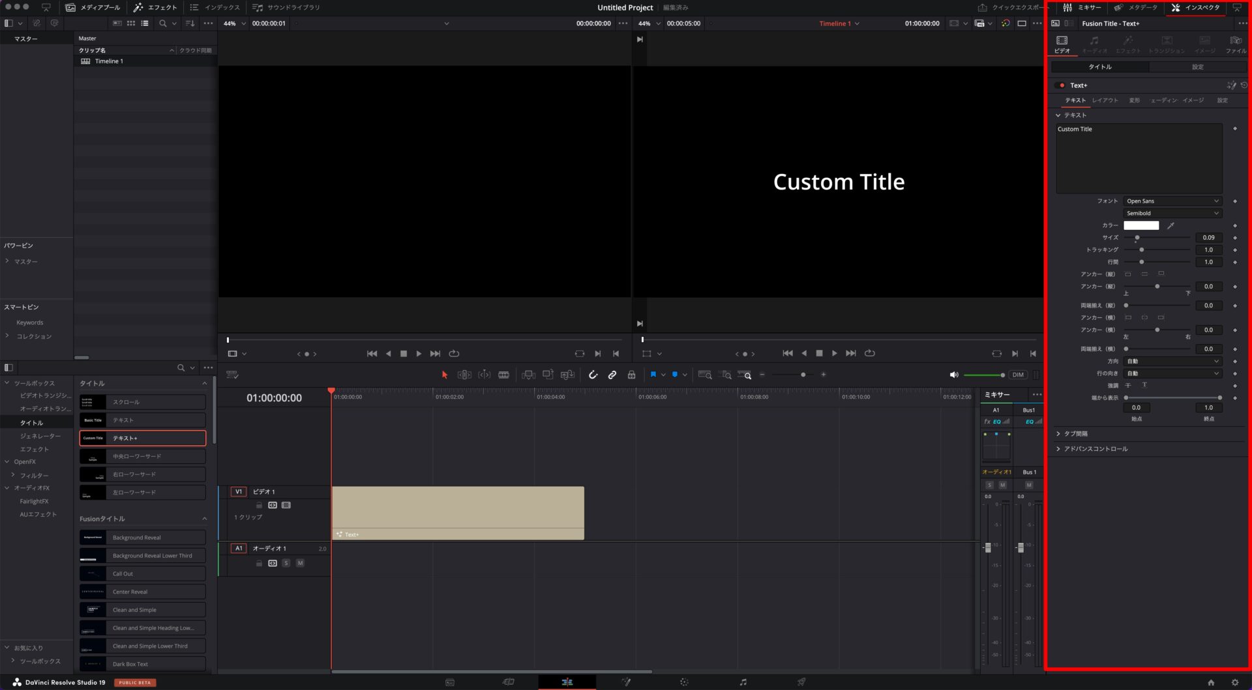
Task: Switch to the イメージ tab in Text+
Action: [x=1193, y=100]
